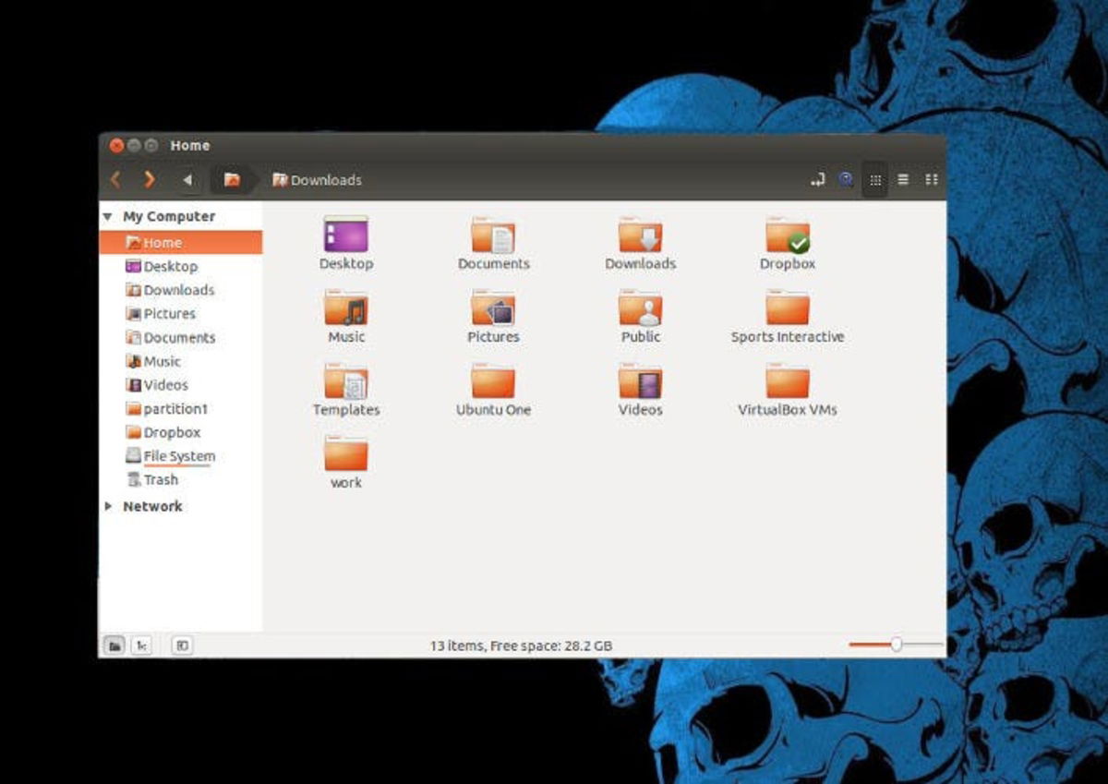Click the Home folder breadcrumb icon
Viewport: 1108px width, 784px height.
(x=232, y=180)
